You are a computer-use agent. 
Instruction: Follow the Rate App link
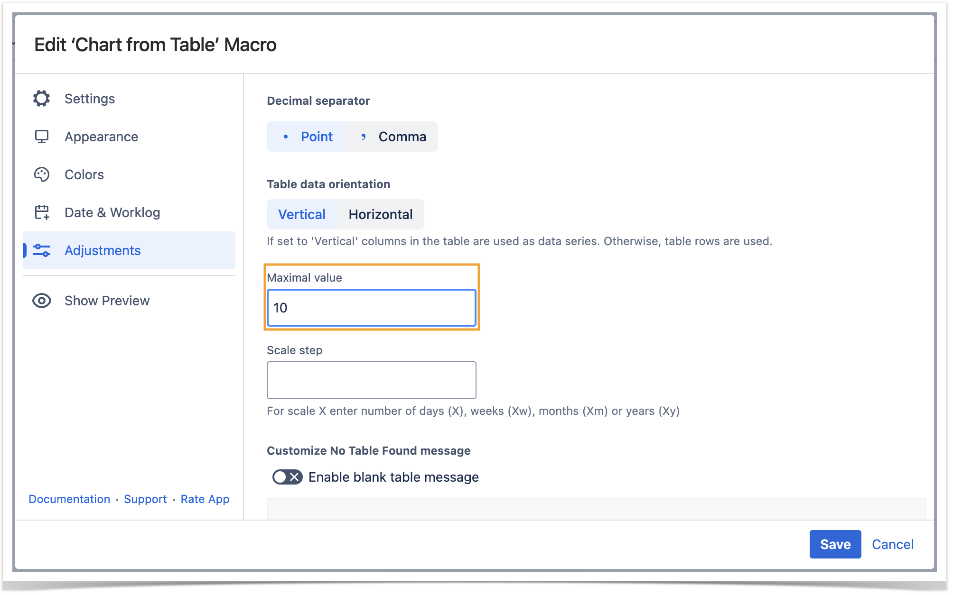(x=205, y=499)
